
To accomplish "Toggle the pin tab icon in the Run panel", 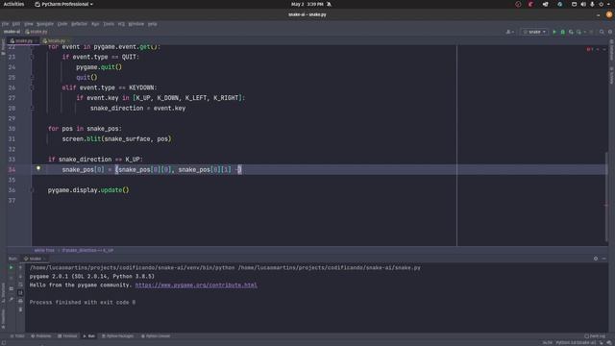I will 11,299.
